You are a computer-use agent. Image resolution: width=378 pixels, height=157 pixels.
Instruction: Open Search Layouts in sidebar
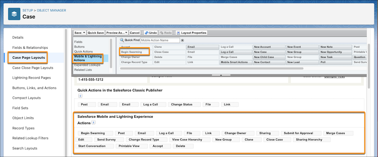click(25, 148)
